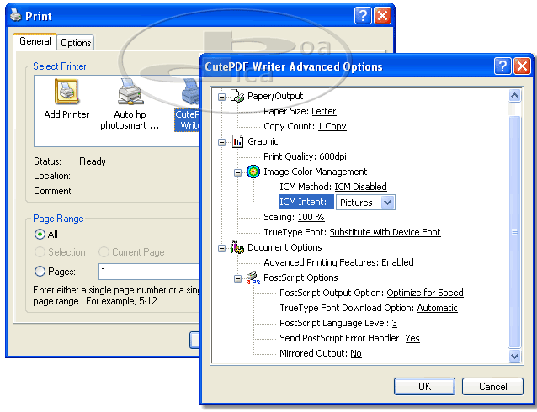Click the PostScript Options icon
The width and height of the screenshot is (537, 412).
pyautogui.click(x=253, y=278)
